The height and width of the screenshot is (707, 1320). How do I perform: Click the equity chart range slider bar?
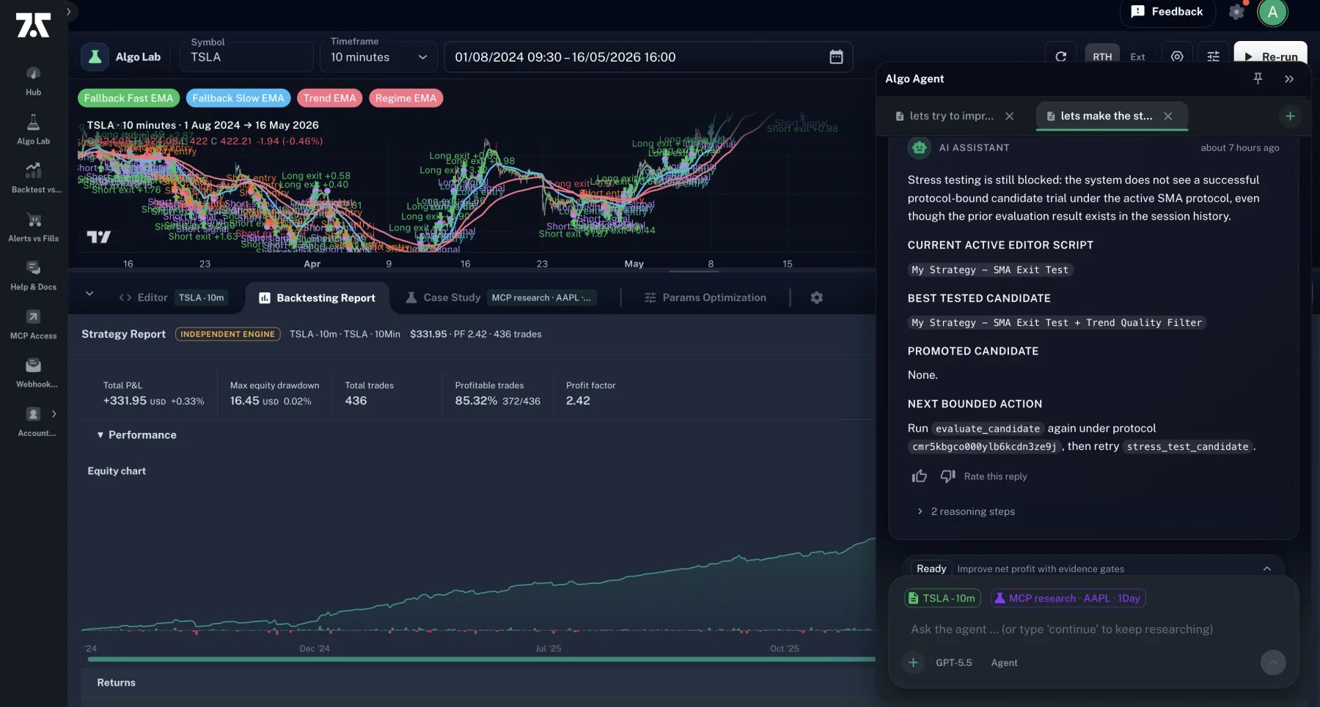[x=481, y=659]
